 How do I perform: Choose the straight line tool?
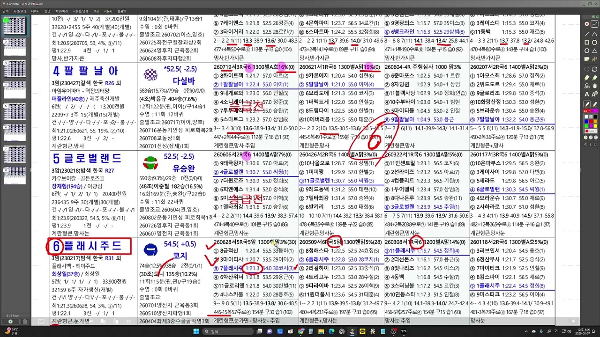click(x=586, y=34)
